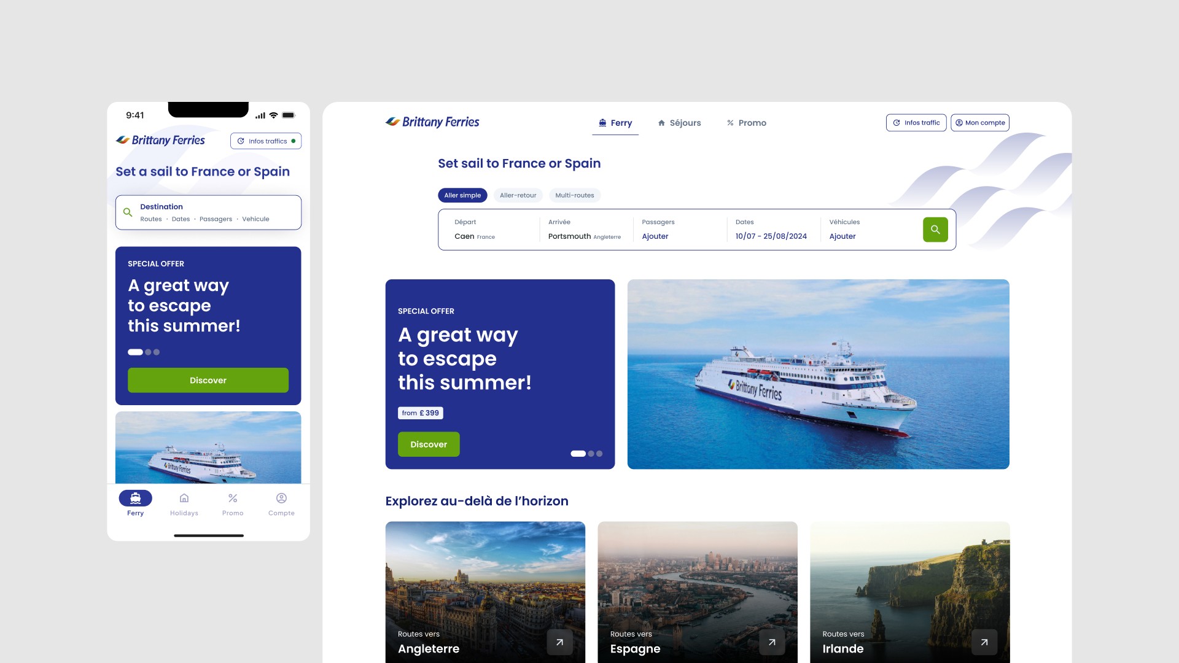Open the Arrivée Portsmouth selector

[586, 230]
